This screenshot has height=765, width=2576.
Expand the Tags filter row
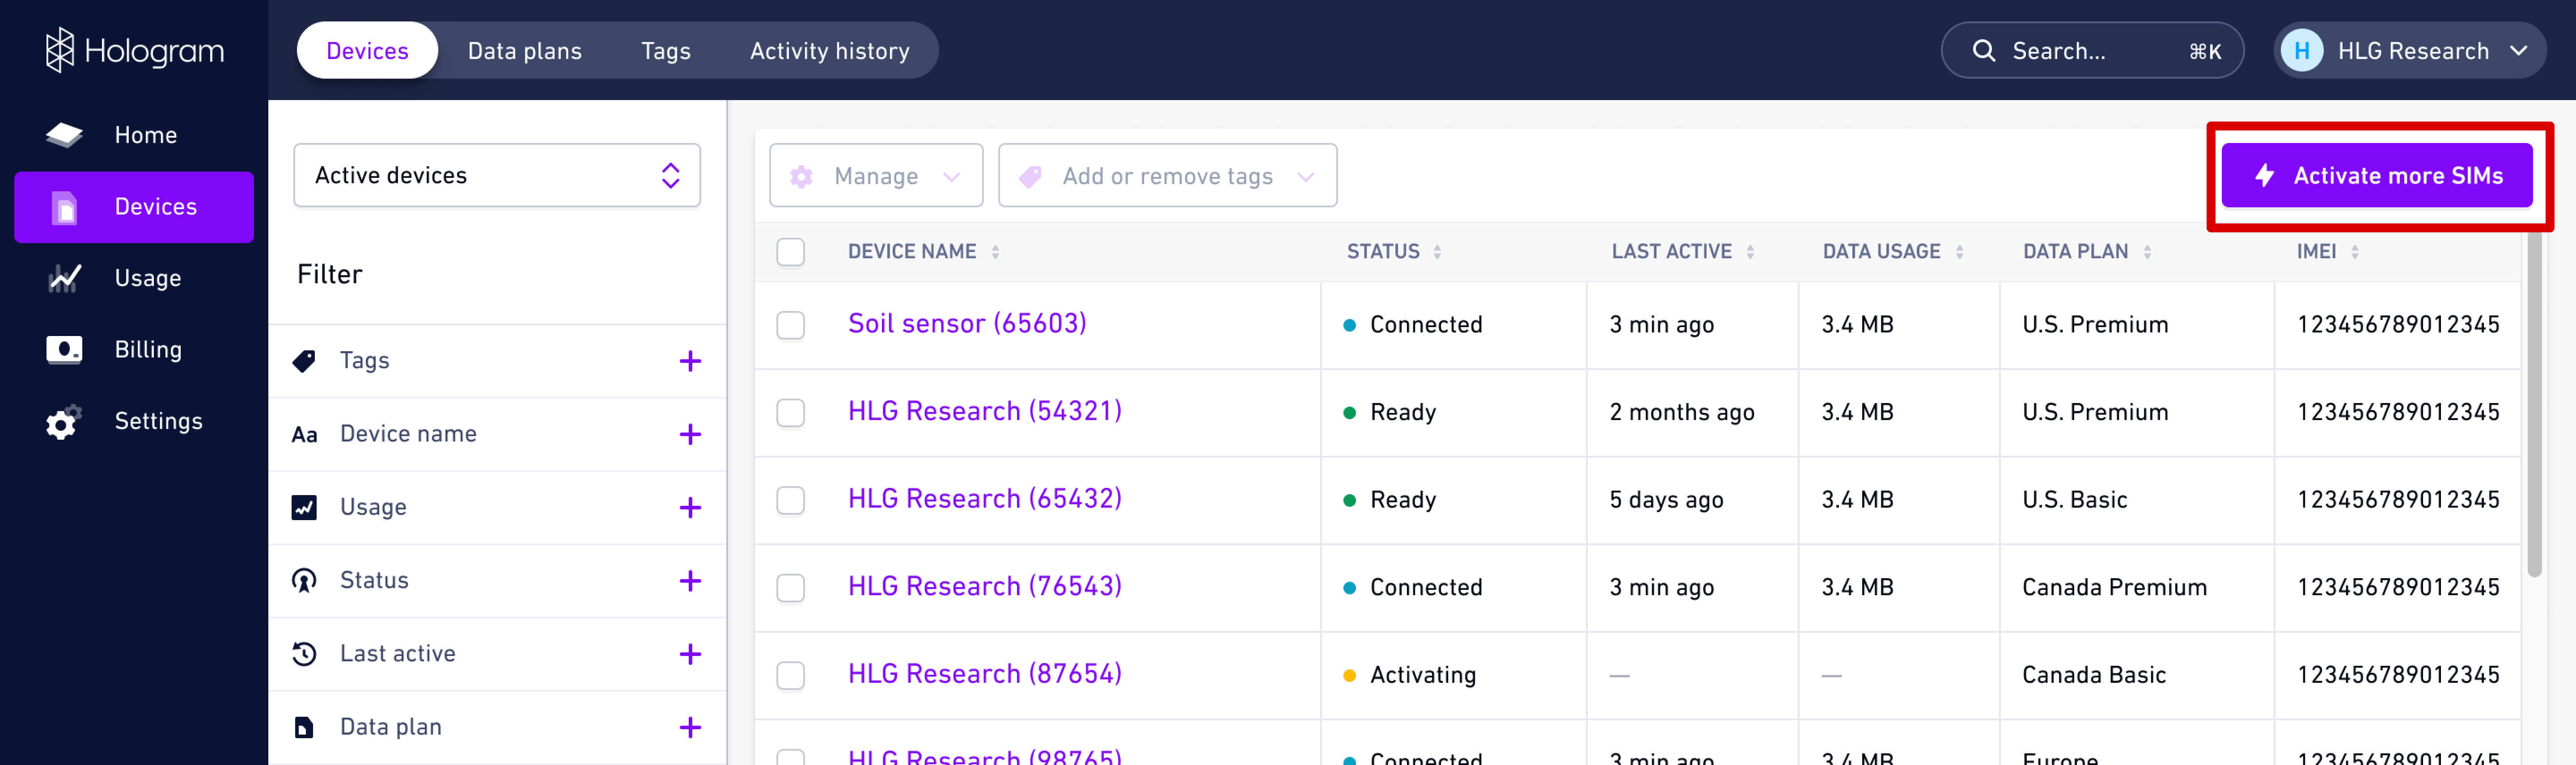pos(497,361)
